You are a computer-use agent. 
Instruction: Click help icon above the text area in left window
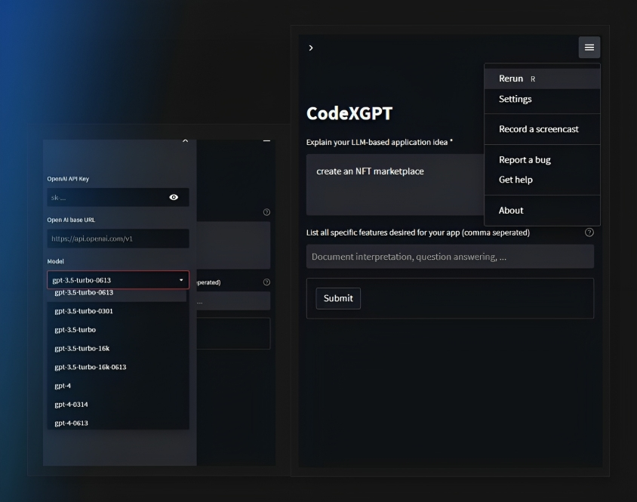point(266,212)
